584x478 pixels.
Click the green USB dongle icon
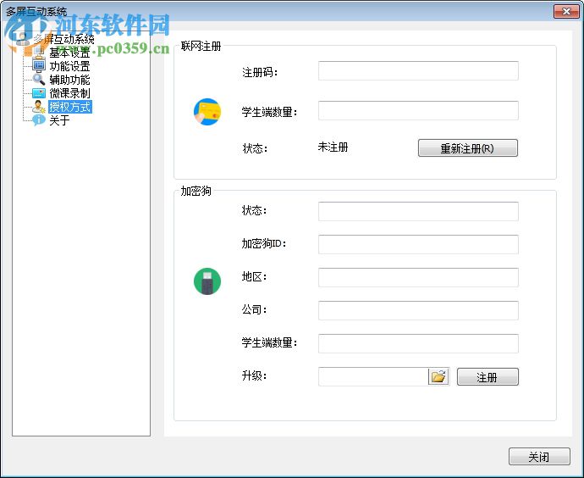(207, 281)
